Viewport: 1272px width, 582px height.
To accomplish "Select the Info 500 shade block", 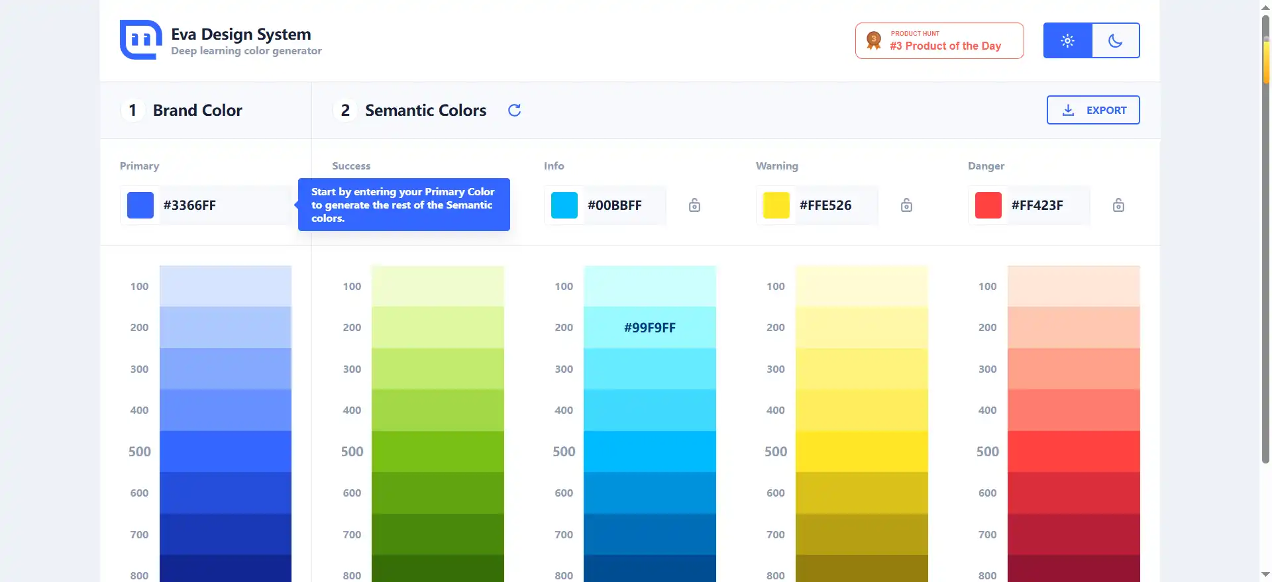I will click(650, 452).
